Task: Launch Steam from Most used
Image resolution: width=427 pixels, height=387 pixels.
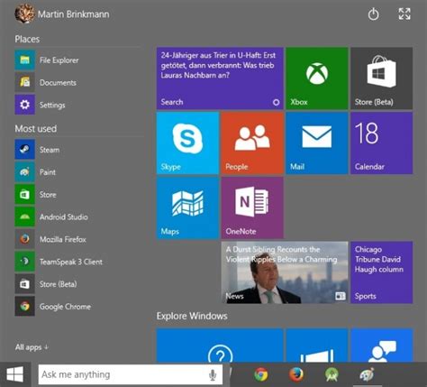Action: pyautogui.click(x=38, y=150)
